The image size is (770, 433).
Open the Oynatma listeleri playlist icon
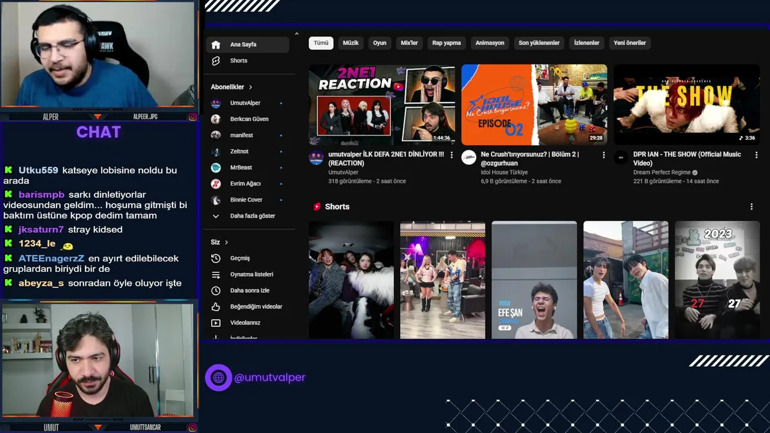216,274
